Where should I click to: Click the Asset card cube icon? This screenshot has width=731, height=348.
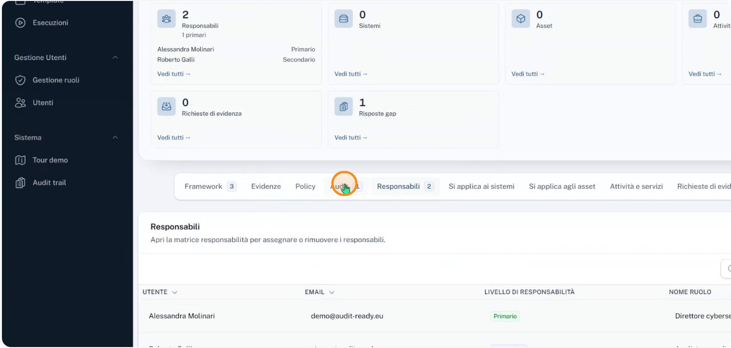click(x=521, y=19)
